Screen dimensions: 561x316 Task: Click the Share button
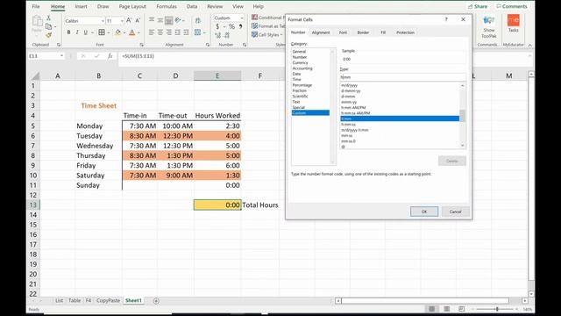tap(478, 6)
